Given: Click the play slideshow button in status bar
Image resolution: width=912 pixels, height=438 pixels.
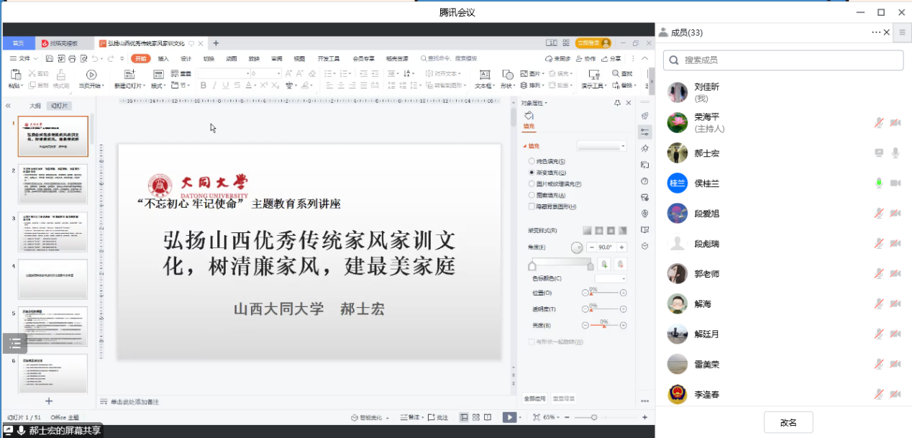Looking at the screenshot, I should (509, 417).
